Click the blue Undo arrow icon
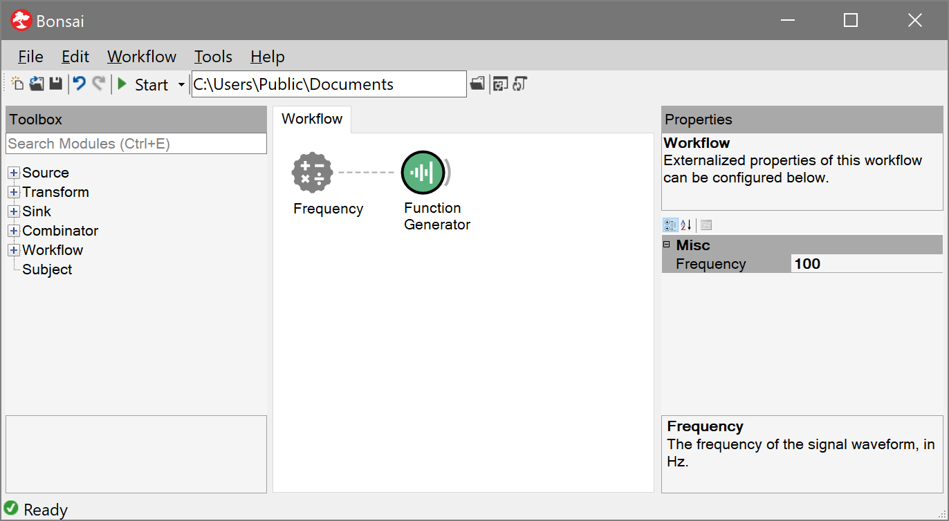This screenshot has width=949, height=521. click(80, 84)
